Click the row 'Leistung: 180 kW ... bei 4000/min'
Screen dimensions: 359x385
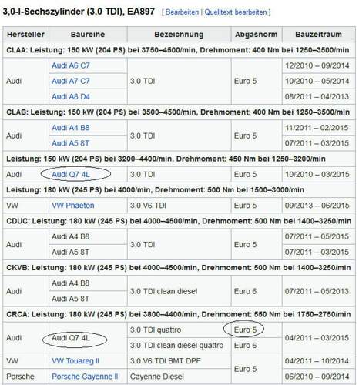179,190
